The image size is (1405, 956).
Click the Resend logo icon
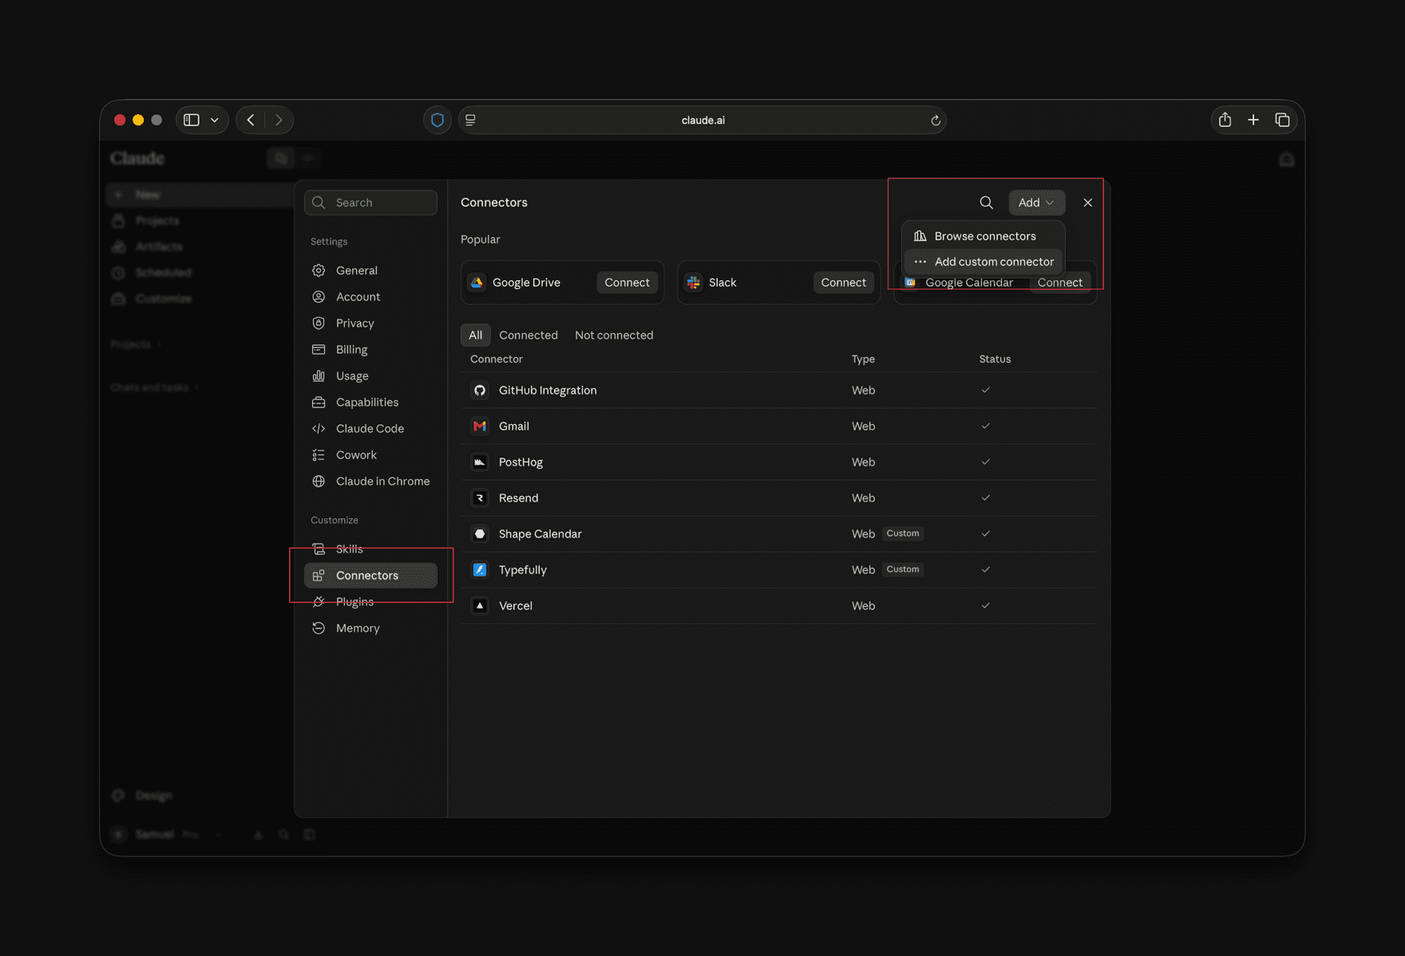(480, 498)
